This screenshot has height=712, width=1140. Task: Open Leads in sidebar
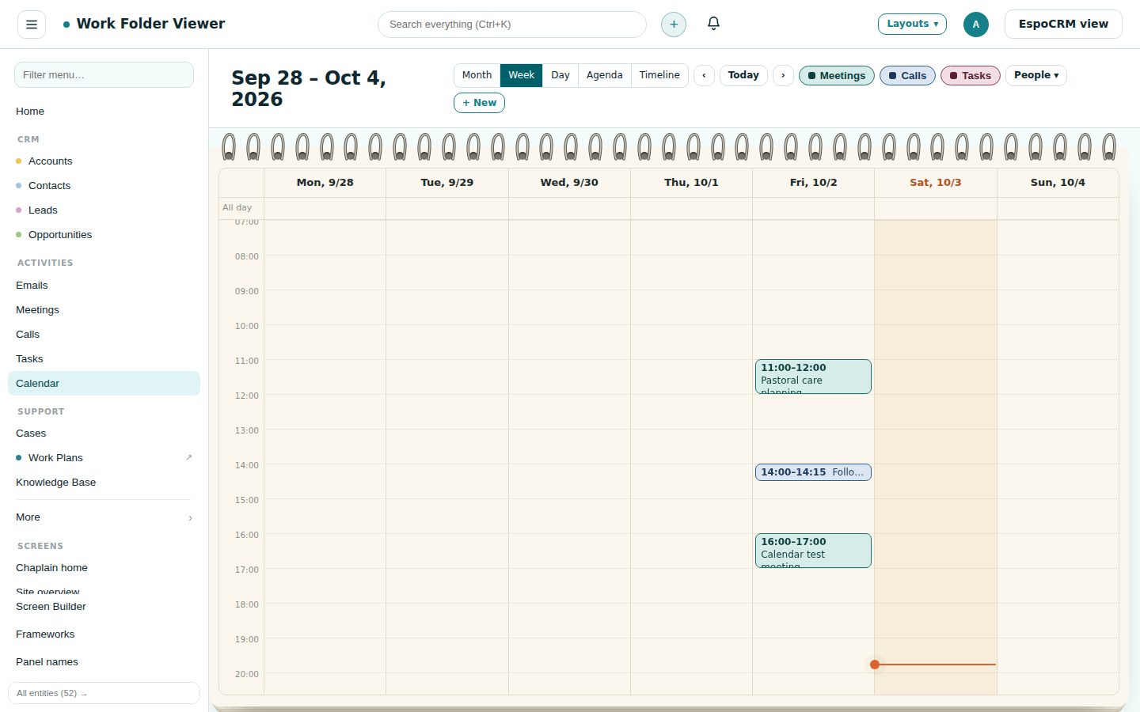point(104,210)
